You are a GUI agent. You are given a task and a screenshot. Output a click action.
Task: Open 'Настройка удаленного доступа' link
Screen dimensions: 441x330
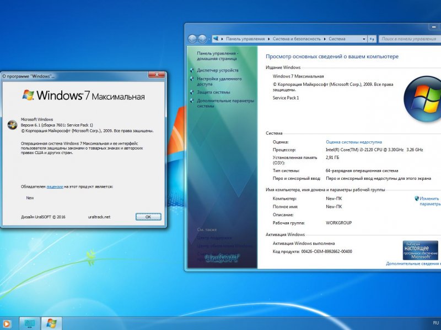[219, 81]
